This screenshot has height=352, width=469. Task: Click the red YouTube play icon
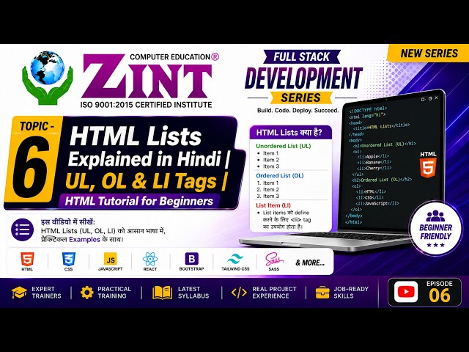coord(406,292)
